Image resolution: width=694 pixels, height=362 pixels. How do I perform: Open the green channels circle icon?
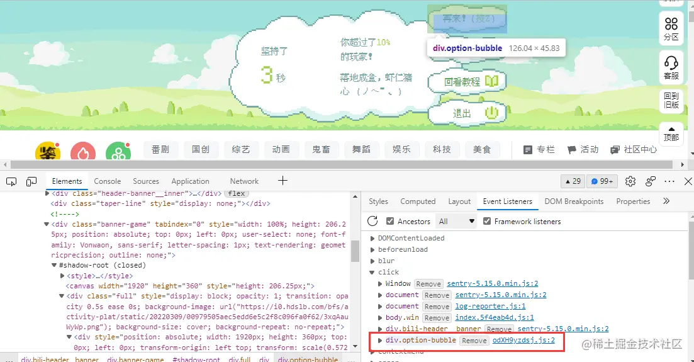[x=118, y=152]
